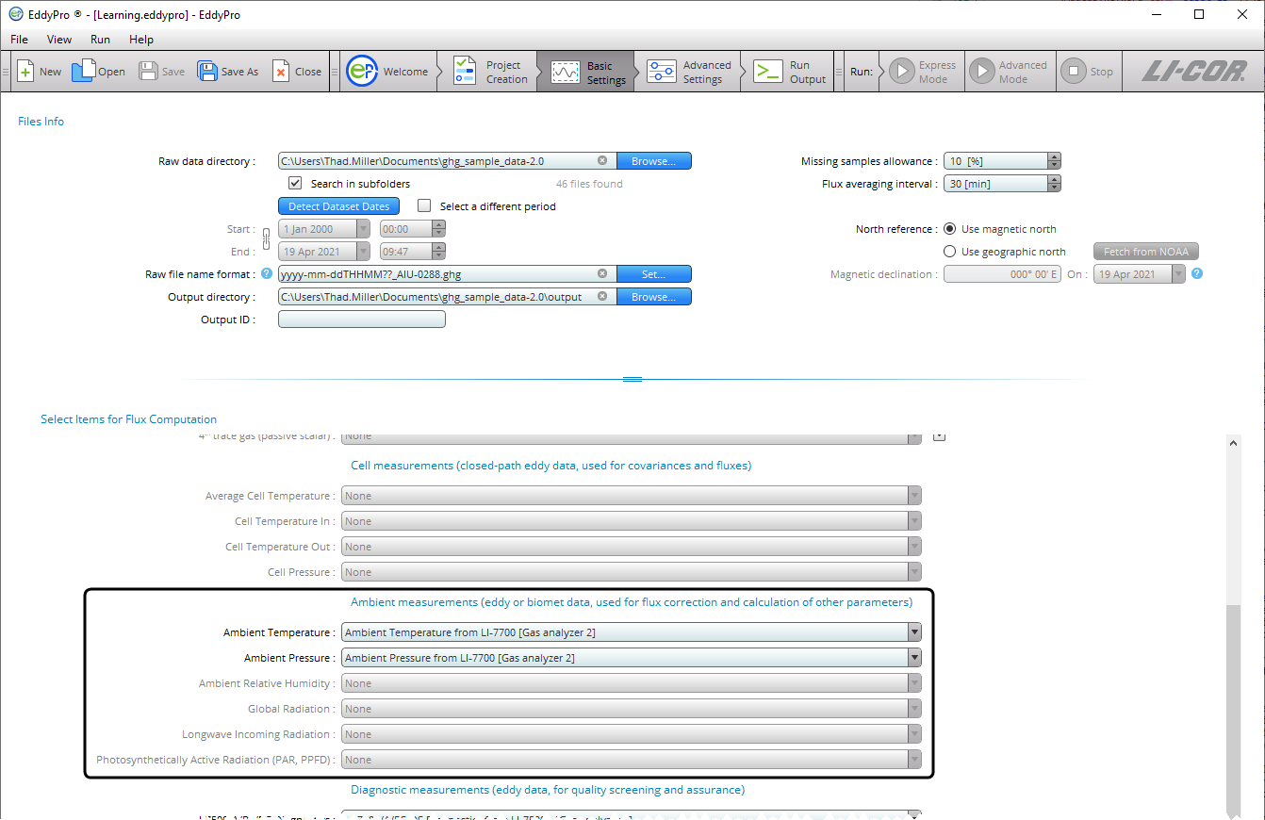Clear the Raw data directory field
The height and width of the screenshot is (820, 1265).
point(602,161)
